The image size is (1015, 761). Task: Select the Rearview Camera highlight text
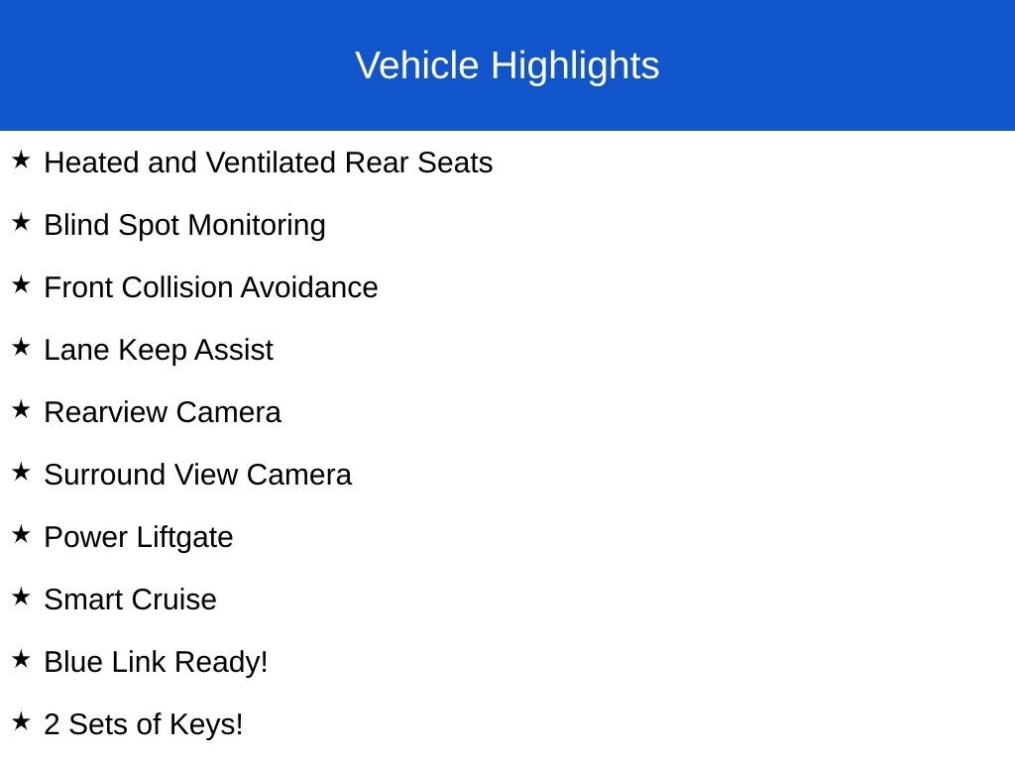(163, 412)
